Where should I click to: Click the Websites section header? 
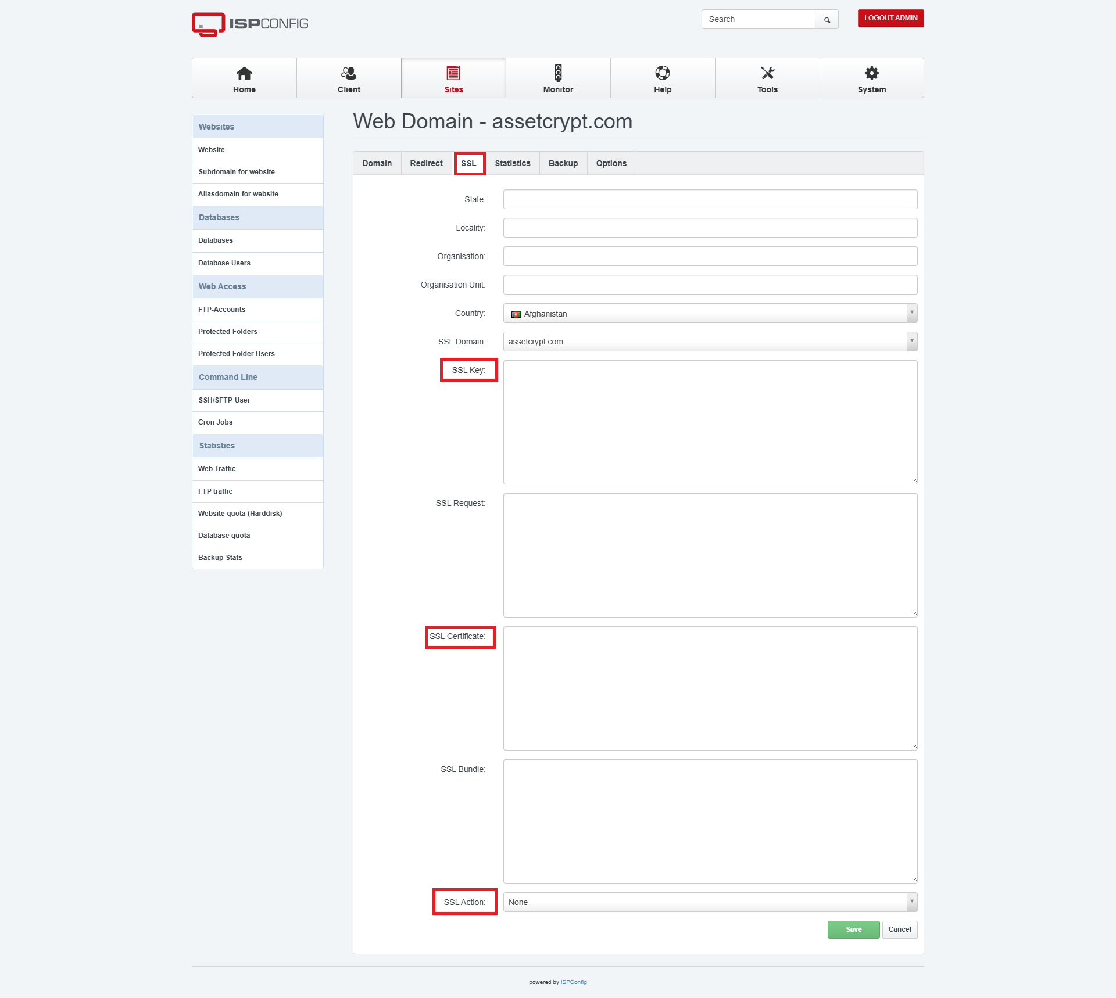[257, 127]
